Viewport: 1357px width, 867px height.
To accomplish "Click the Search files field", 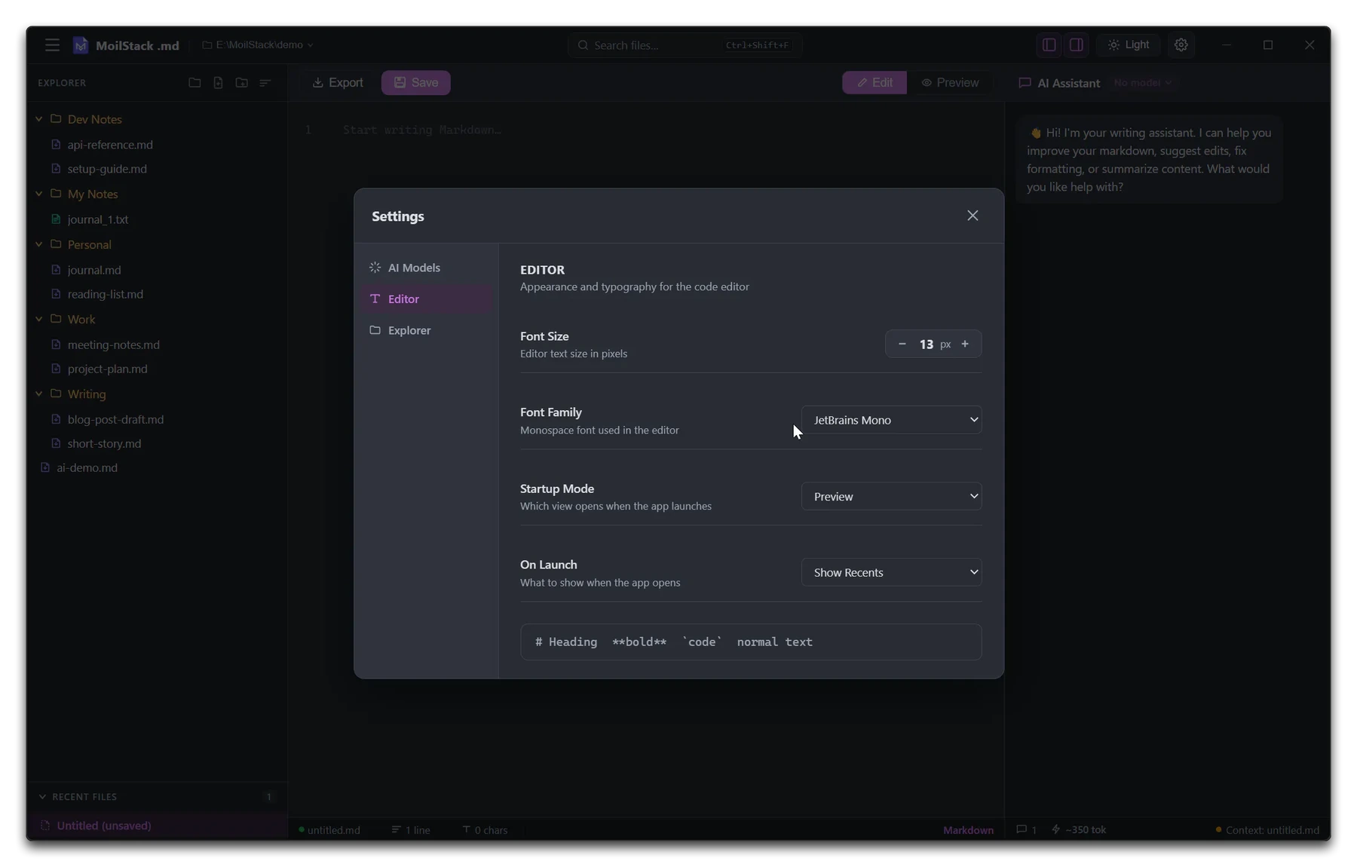I will (x=685, y=45).
